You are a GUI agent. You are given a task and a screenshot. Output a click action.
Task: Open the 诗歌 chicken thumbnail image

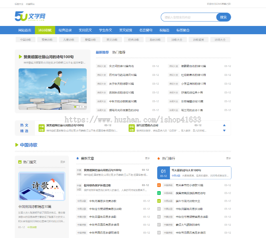42,186
